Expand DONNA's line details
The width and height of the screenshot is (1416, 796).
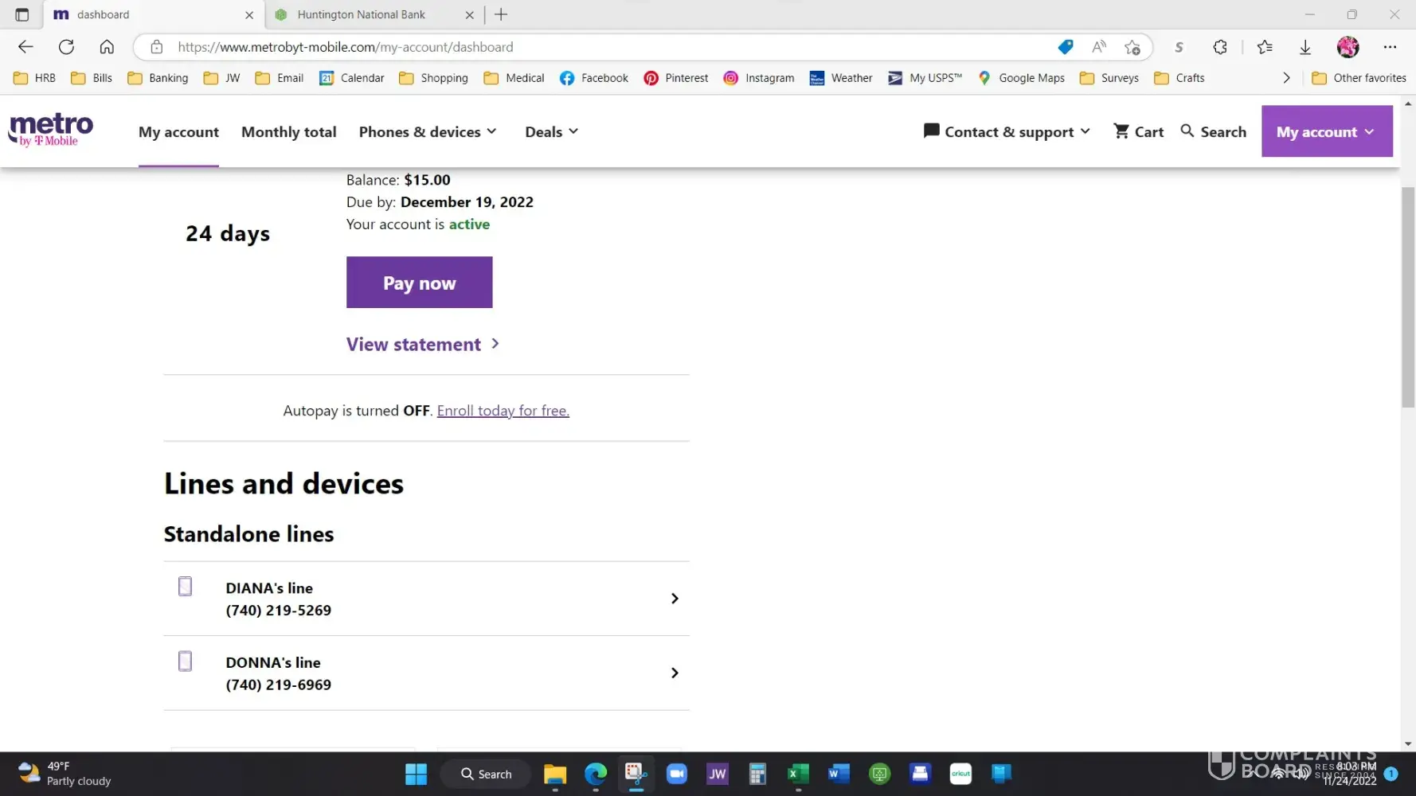426,673
